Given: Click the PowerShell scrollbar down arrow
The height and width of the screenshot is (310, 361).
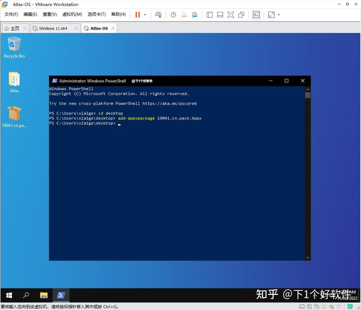Looking at the screenshot, I should 308,258.
